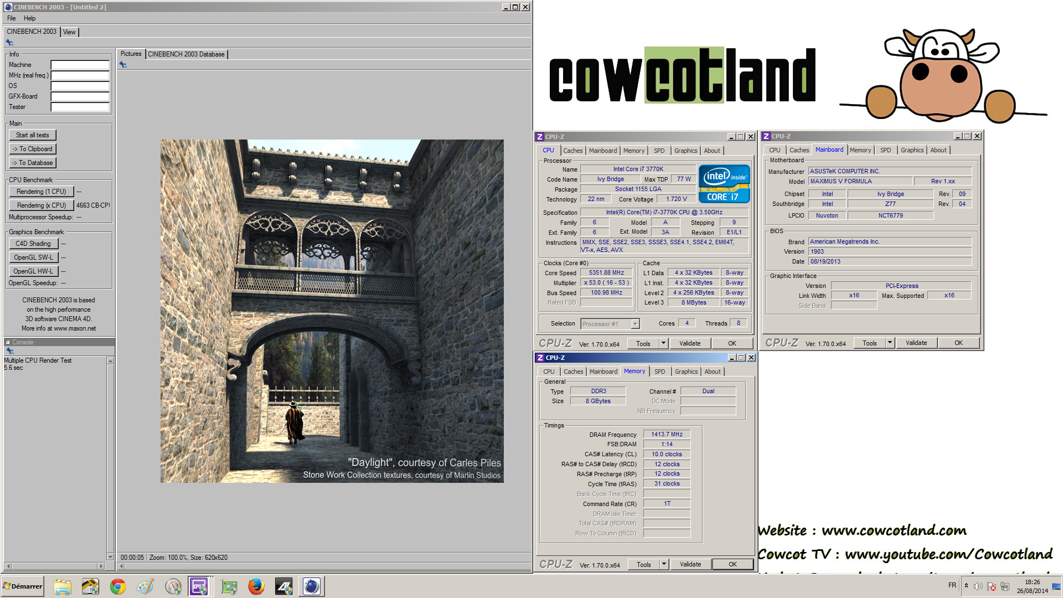
Task: Click the Démarrer start button
Action: pos(22,586)
